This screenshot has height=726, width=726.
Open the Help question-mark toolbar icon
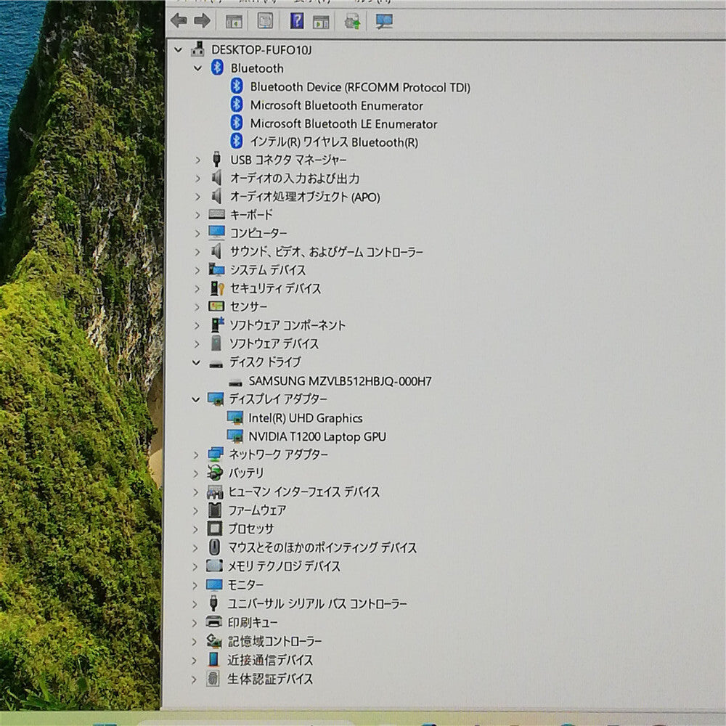pos(296,20)
